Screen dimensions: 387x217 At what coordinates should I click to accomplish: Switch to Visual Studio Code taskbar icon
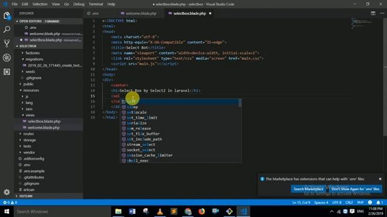pyautogui.click(x=243, y=212)
